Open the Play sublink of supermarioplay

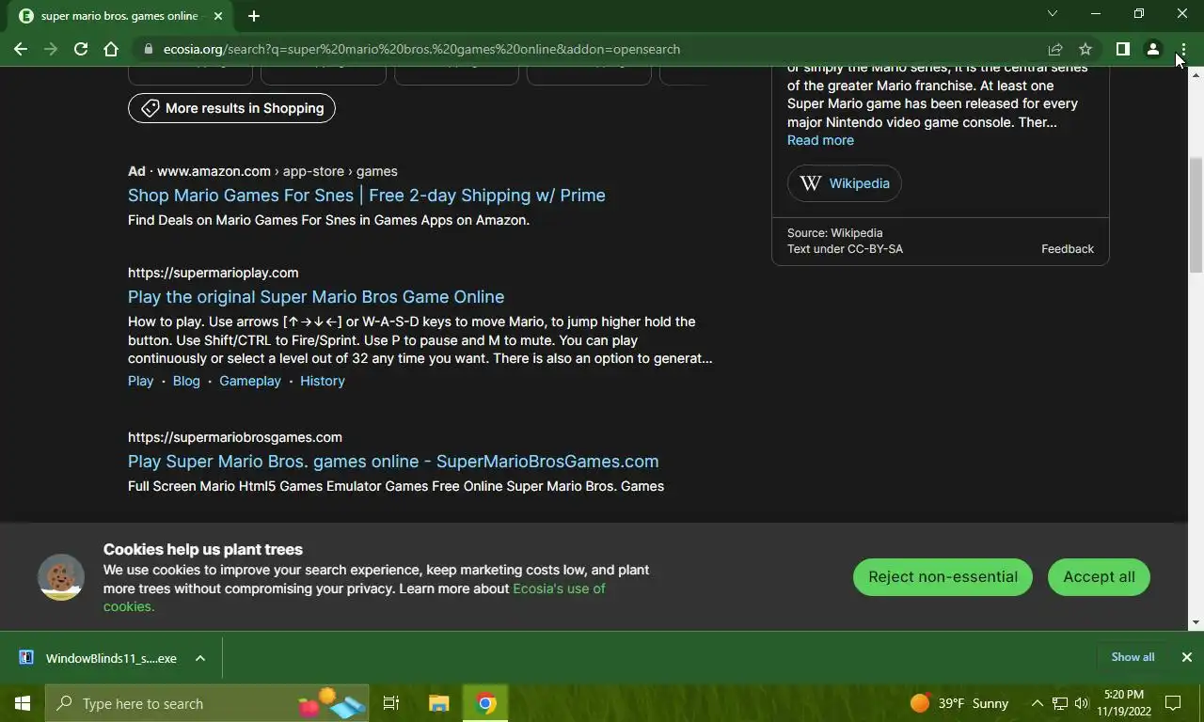tap(140, 381)
